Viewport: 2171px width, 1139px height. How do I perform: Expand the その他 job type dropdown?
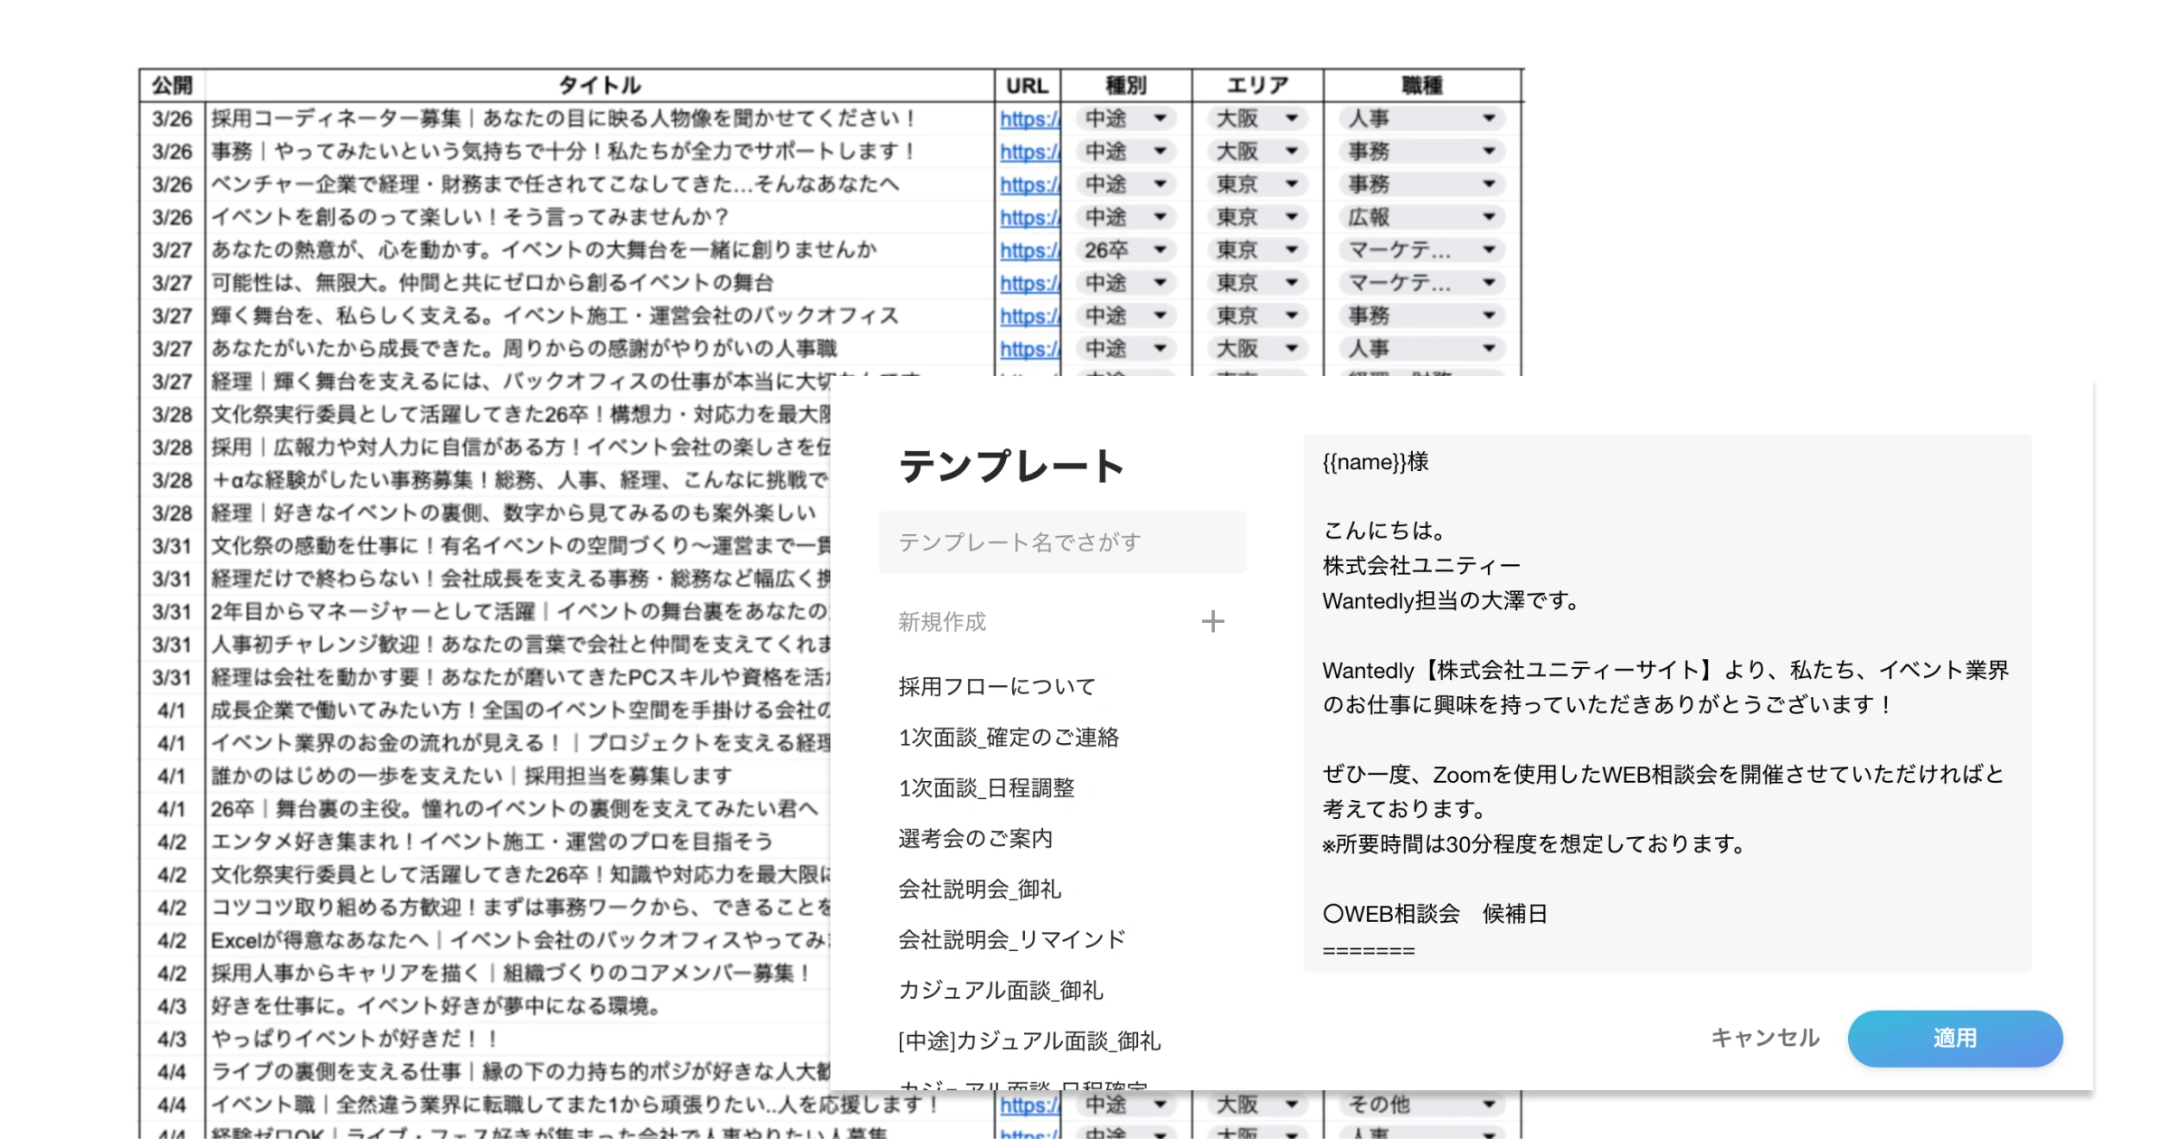(x=1420, y=1104)
